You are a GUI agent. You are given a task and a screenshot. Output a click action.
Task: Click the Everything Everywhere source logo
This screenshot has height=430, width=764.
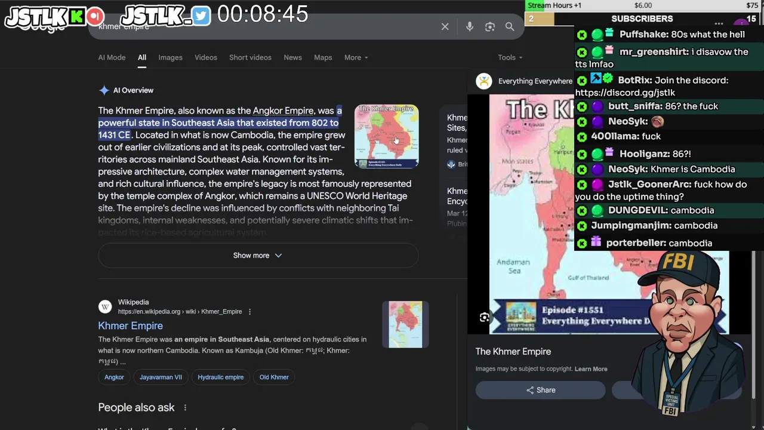coord(484,81)
